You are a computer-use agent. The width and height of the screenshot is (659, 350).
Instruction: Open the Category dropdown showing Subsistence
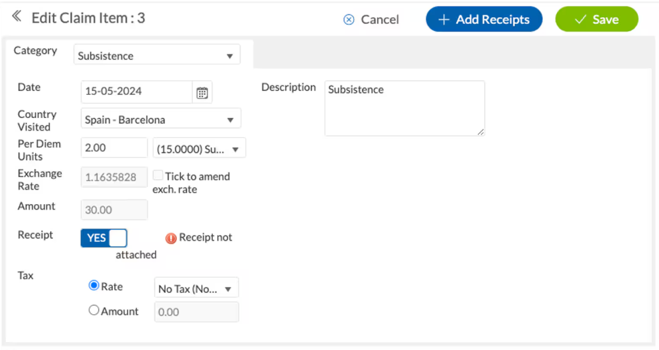coord(156,54)
